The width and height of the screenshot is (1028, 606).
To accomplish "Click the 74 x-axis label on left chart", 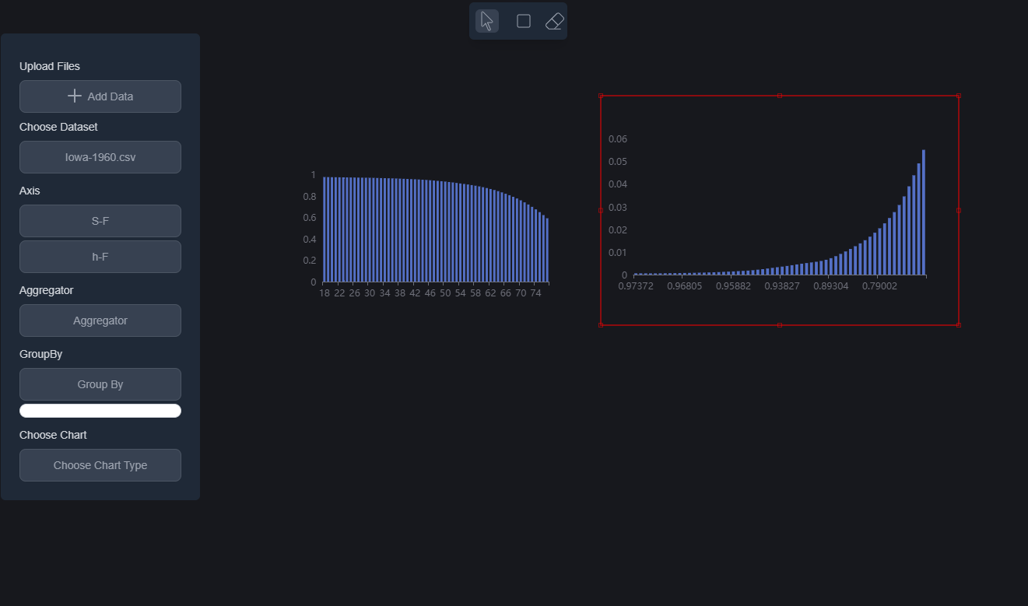I will pos(536,293).
